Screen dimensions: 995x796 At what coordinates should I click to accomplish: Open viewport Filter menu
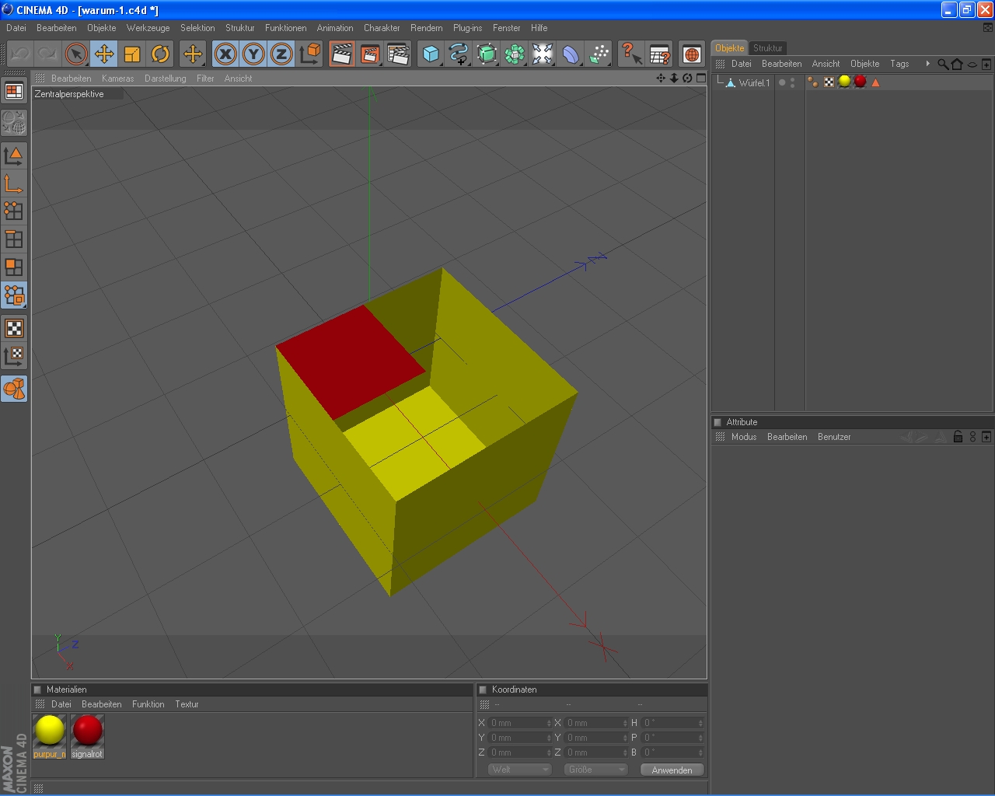coord(205,79)
